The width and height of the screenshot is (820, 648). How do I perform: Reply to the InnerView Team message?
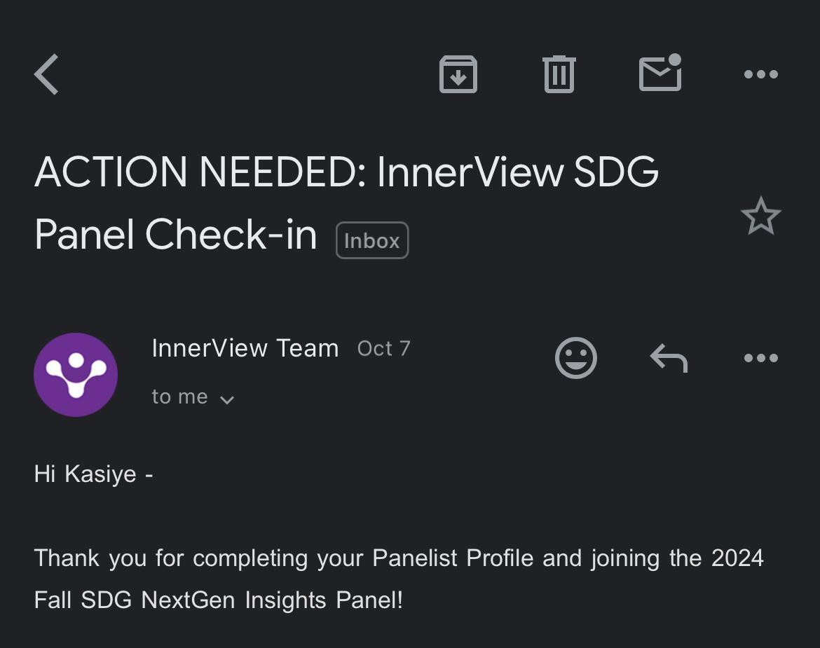coord(668,358)
